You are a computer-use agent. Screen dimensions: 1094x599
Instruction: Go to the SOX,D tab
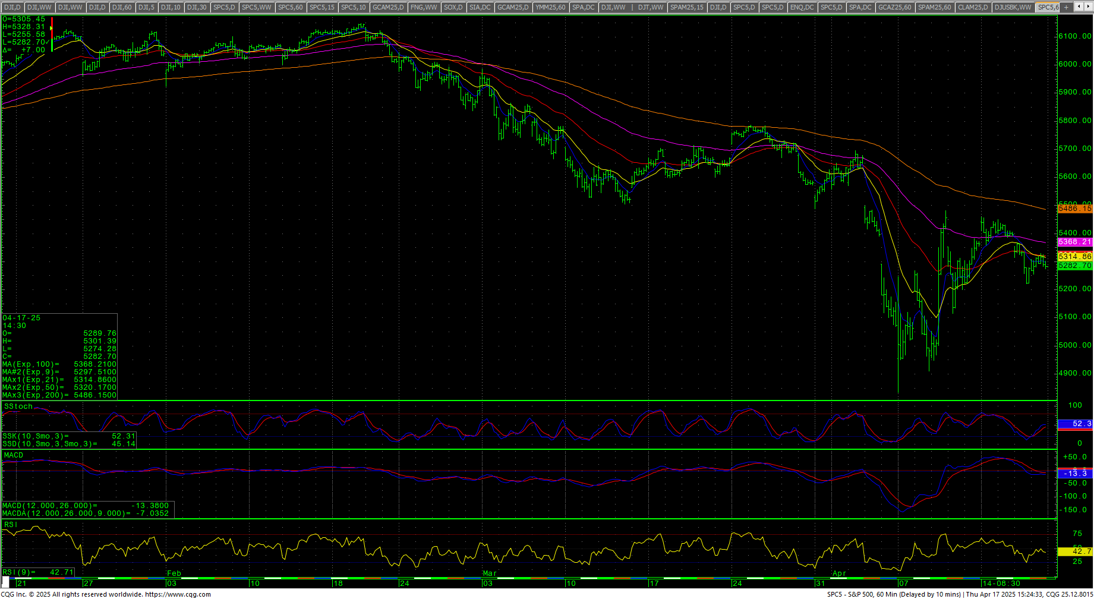pos(453,7)
